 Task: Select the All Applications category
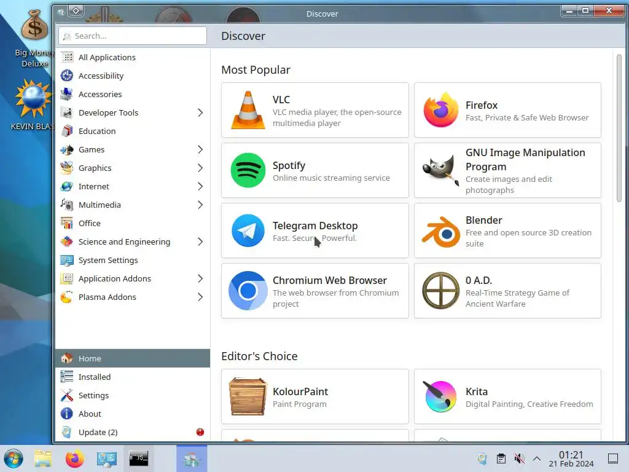pos(133,57)
